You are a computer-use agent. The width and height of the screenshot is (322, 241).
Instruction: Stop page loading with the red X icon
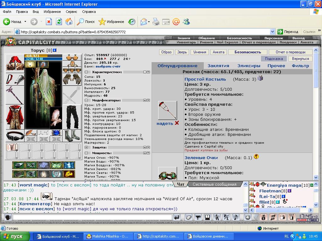click(x=49, y=22)
